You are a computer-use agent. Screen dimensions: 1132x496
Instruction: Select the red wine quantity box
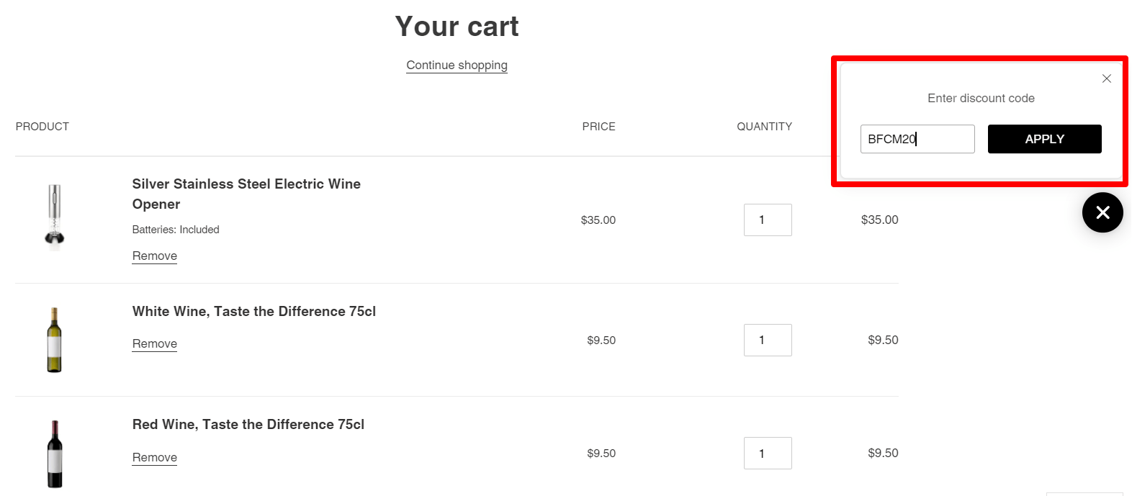coord(768,453)
